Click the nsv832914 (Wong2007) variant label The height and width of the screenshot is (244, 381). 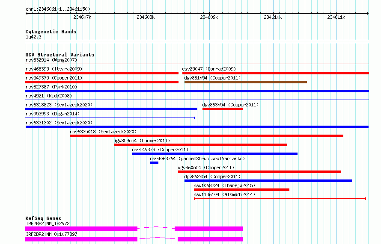[51, 60]
